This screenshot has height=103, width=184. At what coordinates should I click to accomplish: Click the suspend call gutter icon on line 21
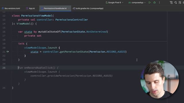7,51
